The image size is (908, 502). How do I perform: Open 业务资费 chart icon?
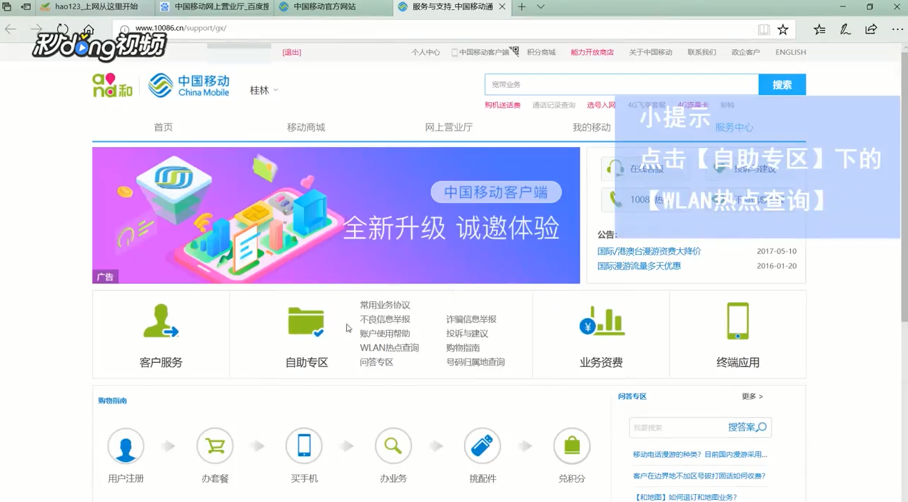(602, 321)
